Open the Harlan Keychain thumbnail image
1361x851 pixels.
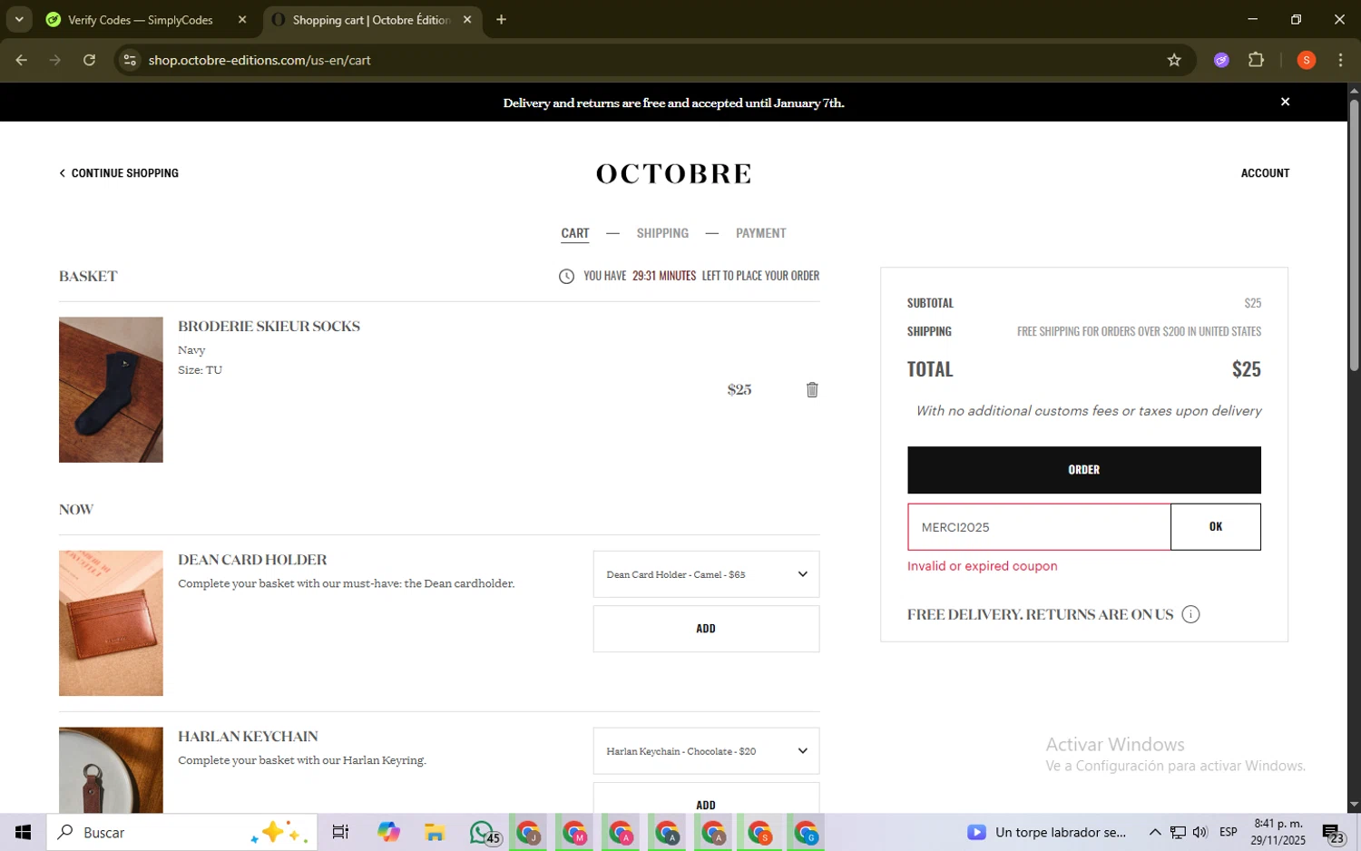[x=111, y=770]
